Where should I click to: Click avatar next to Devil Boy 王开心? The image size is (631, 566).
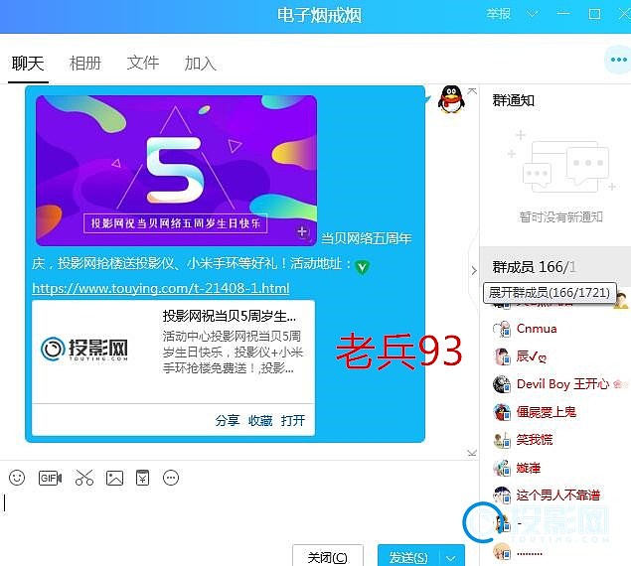[x=502, y=384]
